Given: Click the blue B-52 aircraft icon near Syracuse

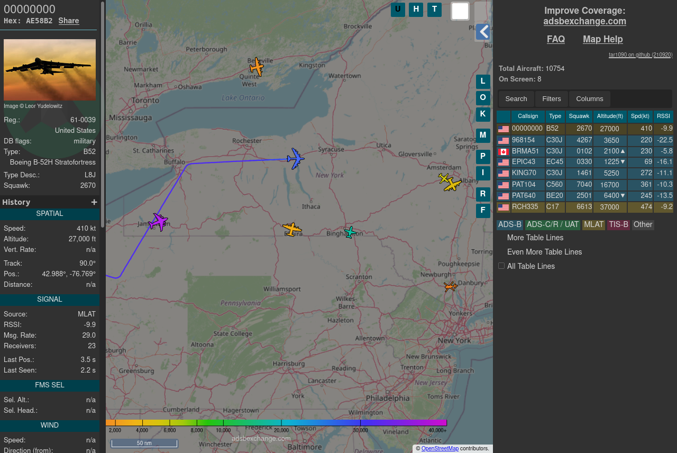Looking at the screenshot, I should point(296,159).
